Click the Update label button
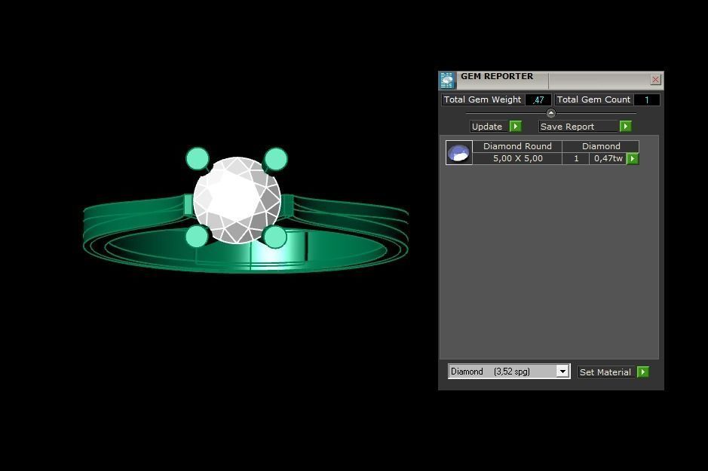Screen dimensions: 708x471 [489, 127]
